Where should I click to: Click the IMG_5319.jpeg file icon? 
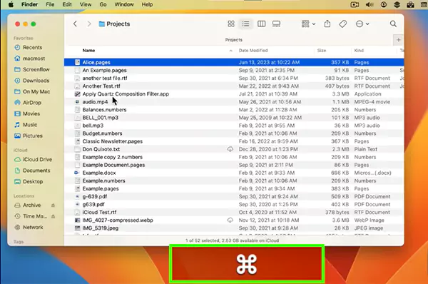click(77, 228)
